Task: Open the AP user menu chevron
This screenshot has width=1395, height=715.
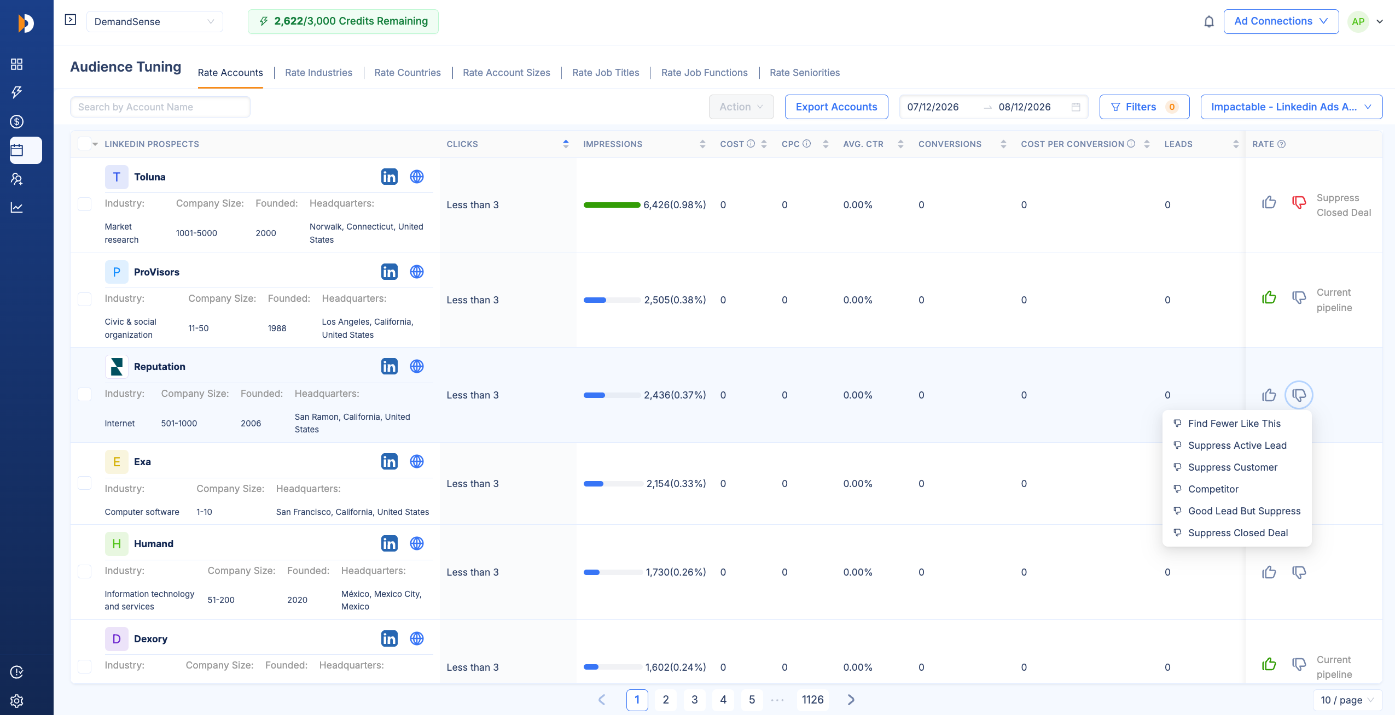Action: pyautogui.click(x=1380, y=22)
